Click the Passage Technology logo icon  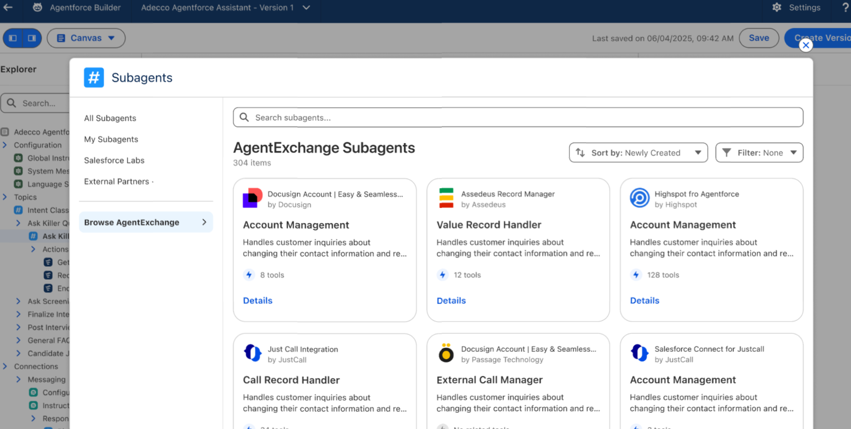click(446, 353)
